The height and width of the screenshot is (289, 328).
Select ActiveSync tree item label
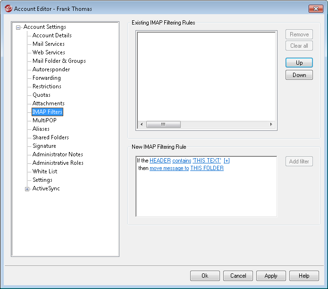[x=46, y=188]
